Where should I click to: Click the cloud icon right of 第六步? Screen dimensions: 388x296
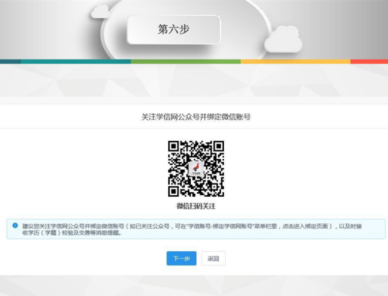click(x=283, y=40)
